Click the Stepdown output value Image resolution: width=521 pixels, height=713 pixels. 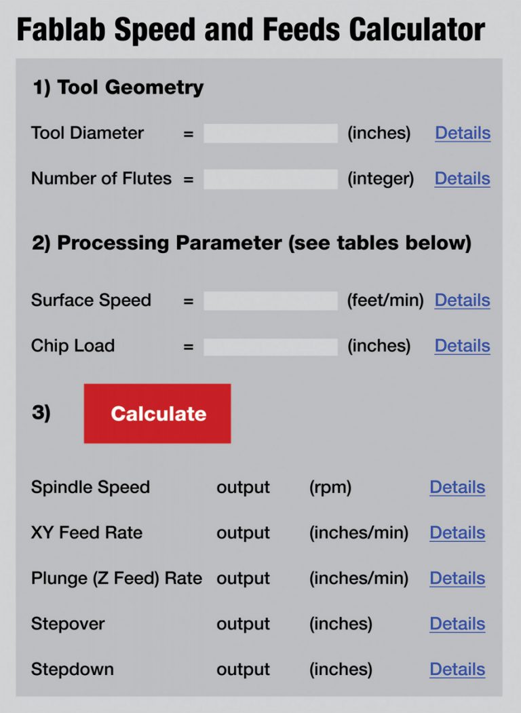pos(242,670)
